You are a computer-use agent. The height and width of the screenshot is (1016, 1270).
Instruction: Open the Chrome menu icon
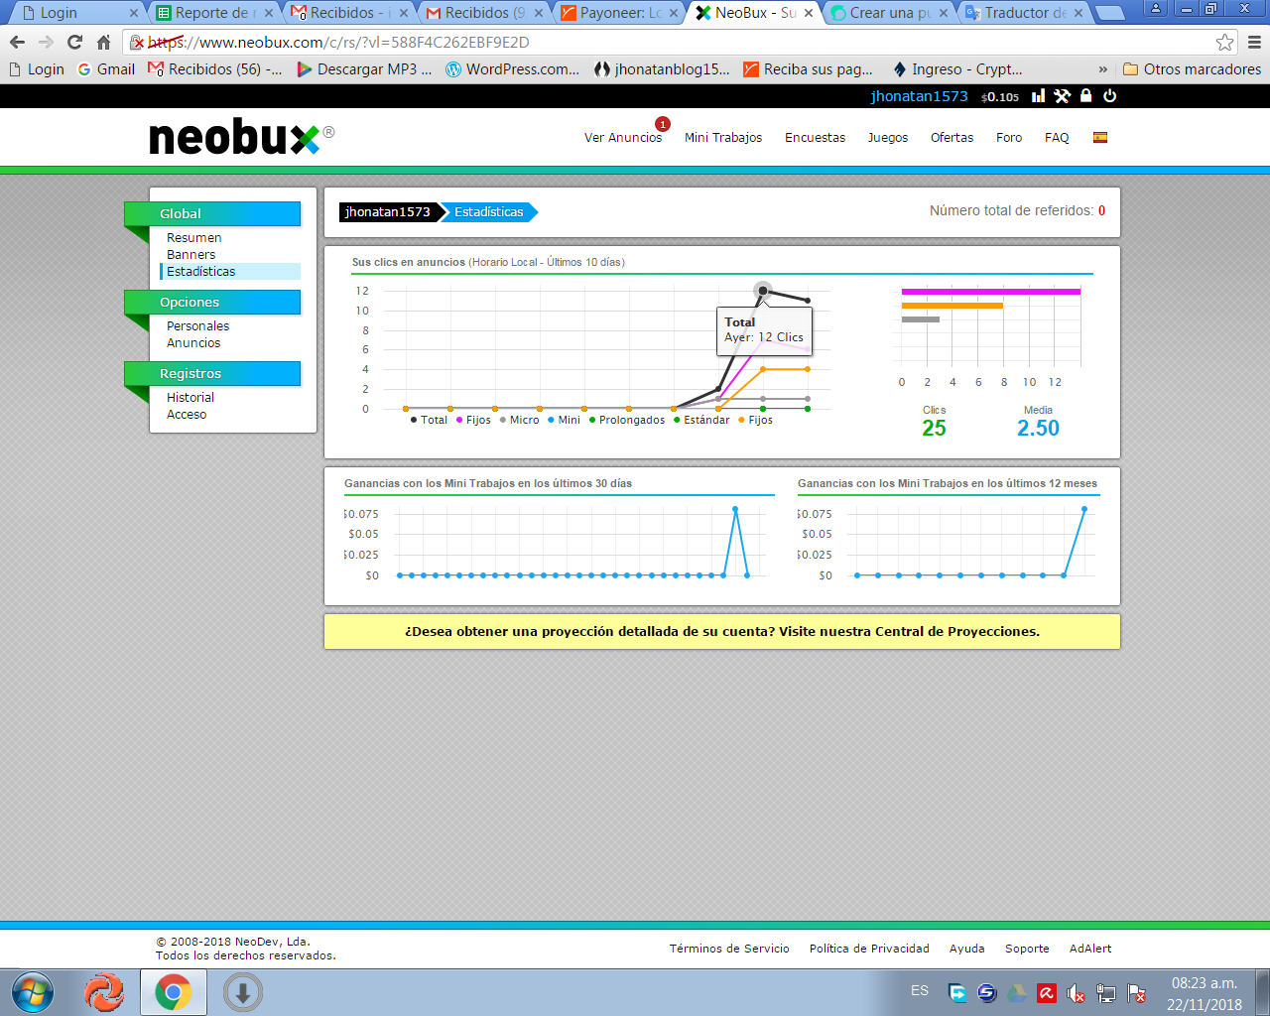[x=1254, y=43]
